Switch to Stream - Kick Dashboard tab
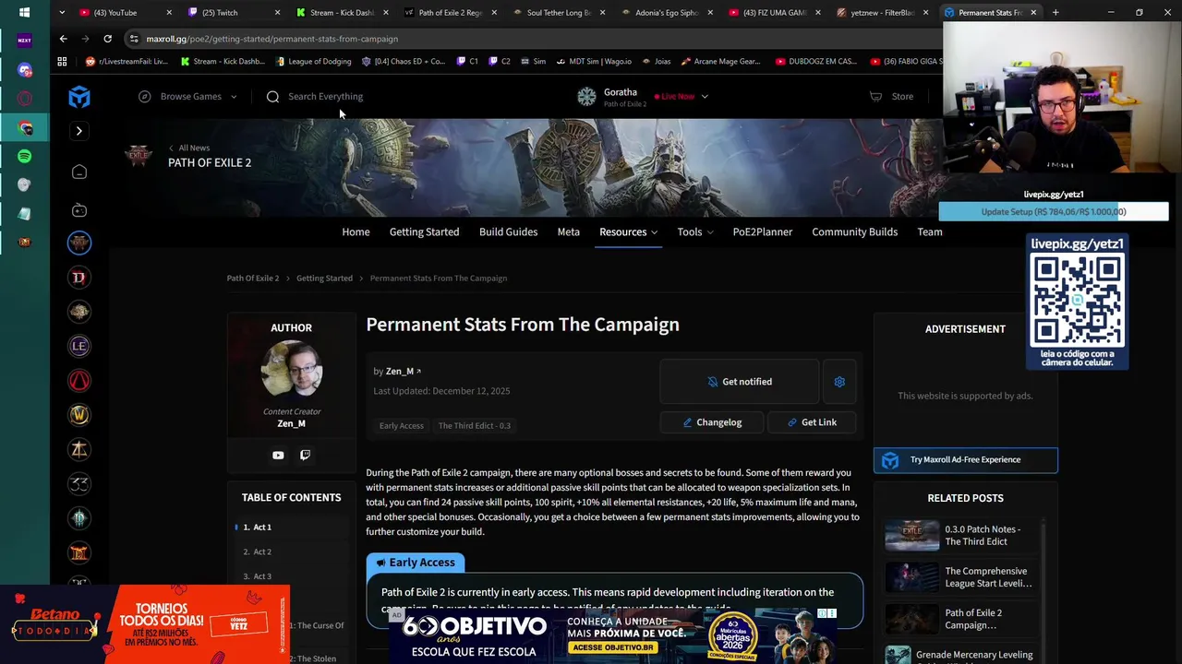1182x664 pixels. pos(342,13)
